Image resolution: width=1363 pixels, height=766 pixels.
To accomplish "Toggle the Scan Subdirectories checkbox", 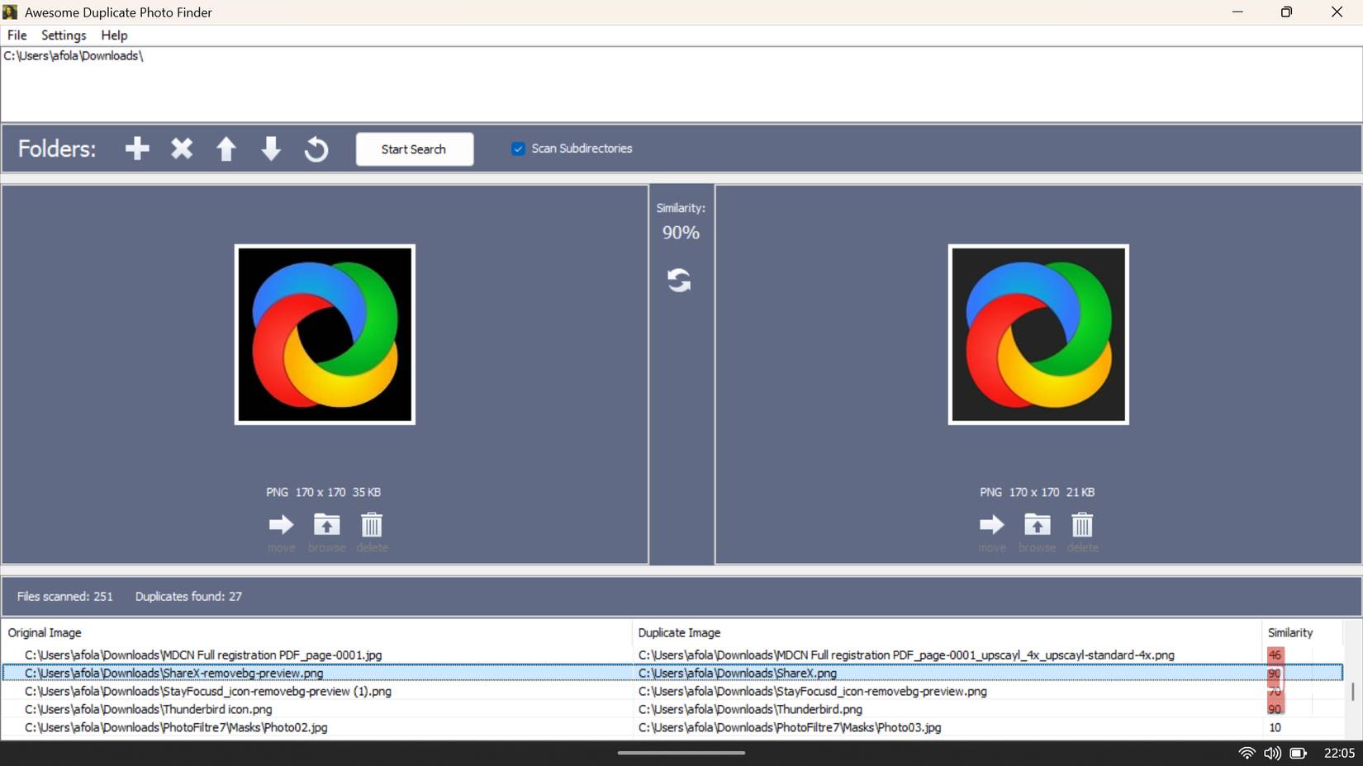I will click(518, 149).
